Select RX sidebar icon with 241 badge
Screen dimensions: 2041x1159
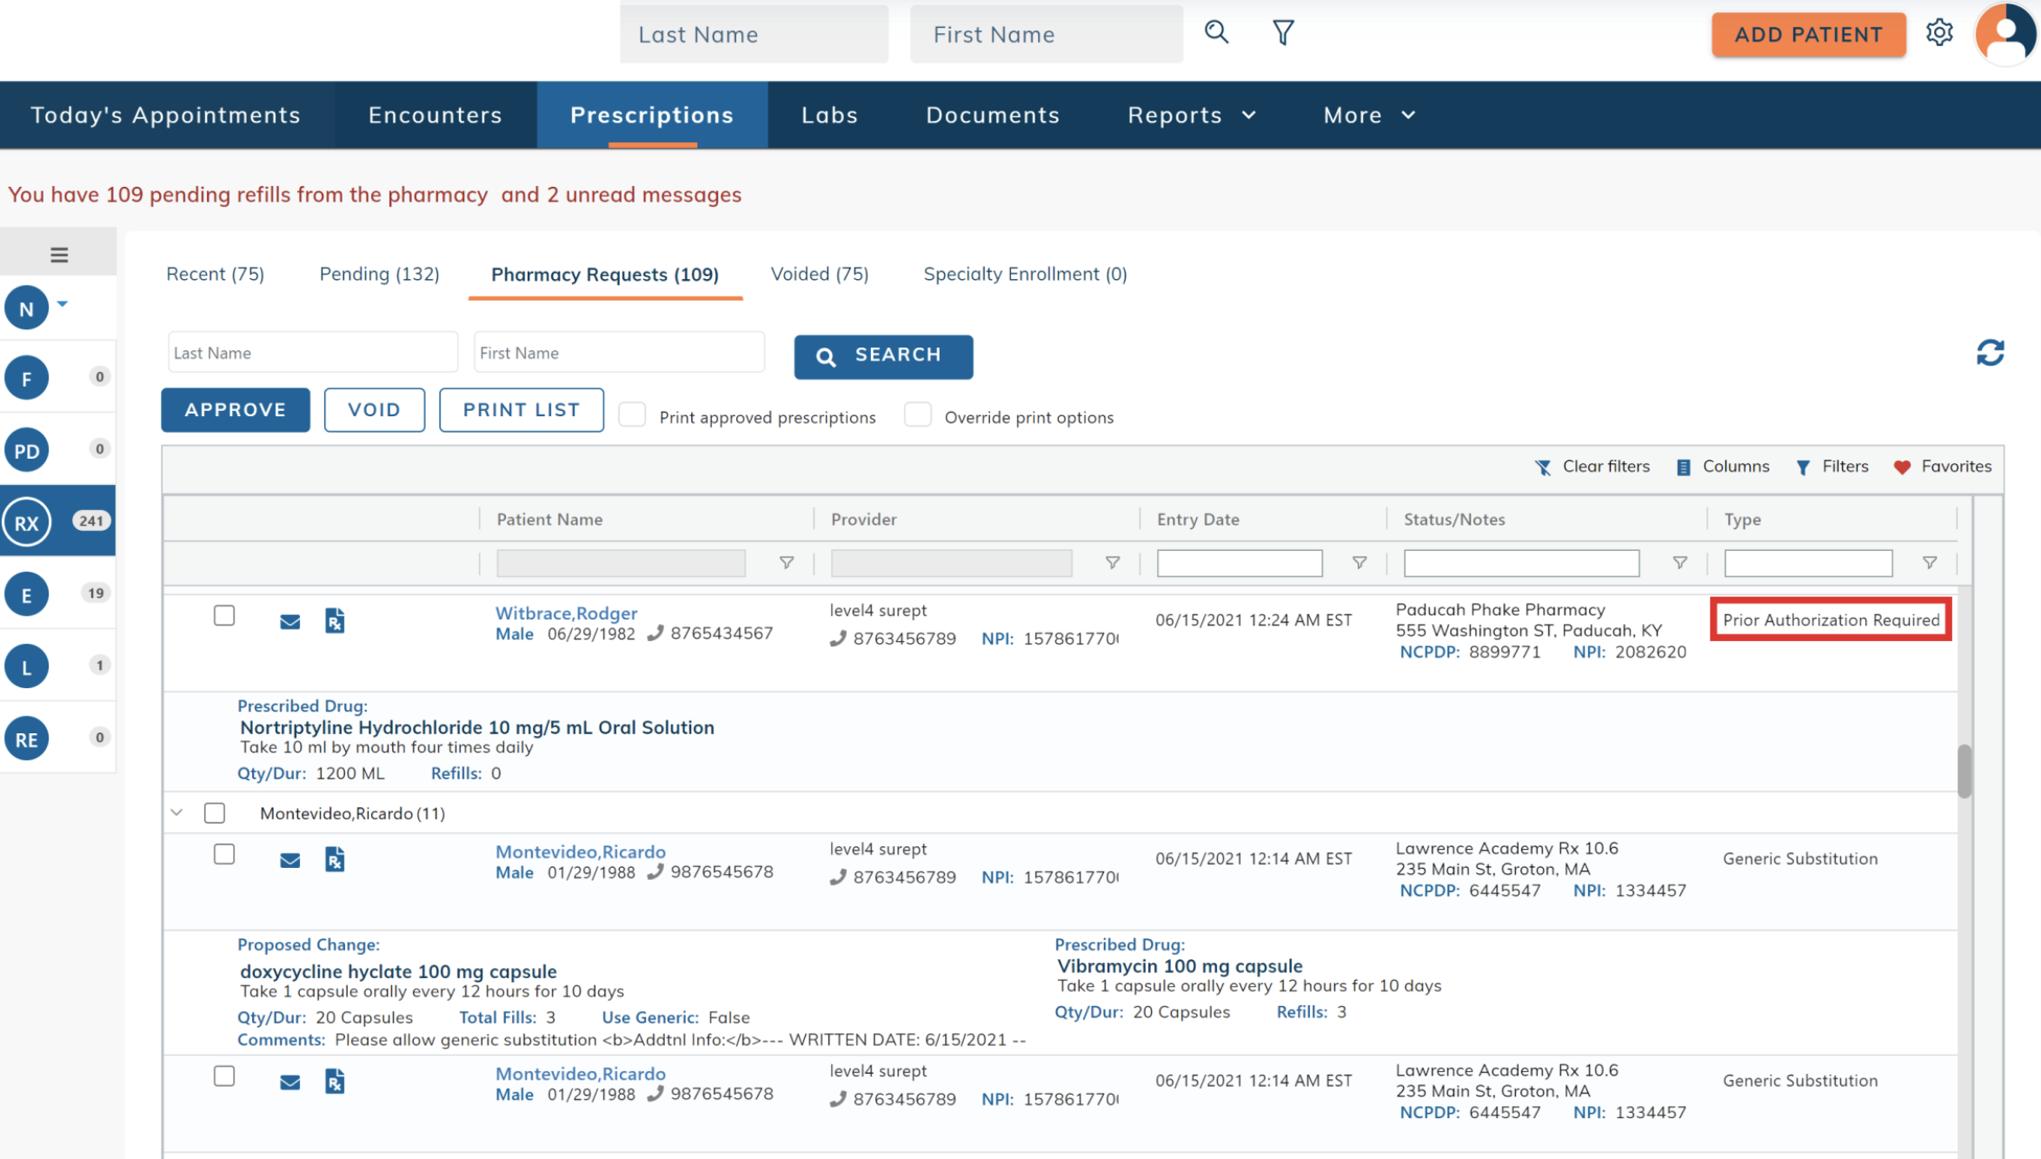point(27,522)
